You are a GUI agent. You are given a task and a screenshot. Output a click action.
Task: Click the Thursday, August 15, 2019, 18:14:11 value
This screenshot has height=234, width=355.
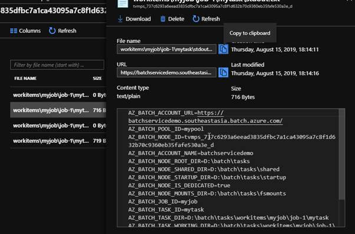(x=275, y=49)
